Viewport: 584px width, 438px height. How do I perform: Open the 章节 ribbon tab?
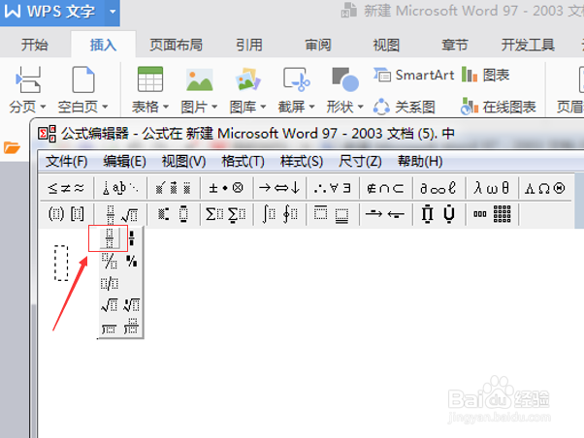455,45
